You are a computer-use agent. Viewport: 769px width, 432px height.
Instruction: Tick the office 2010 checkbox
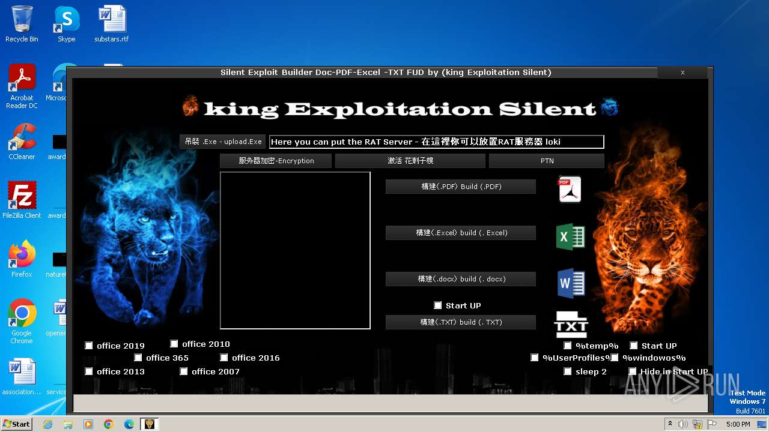174,344
